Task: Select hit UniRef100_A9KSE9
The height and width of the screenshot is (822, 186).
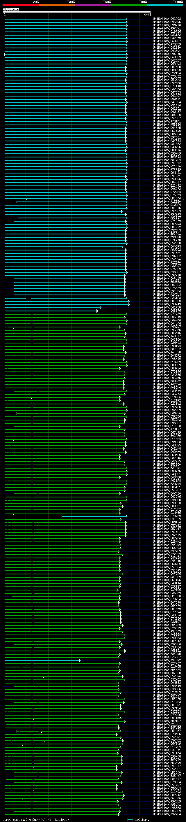Action: coord(167,801)
